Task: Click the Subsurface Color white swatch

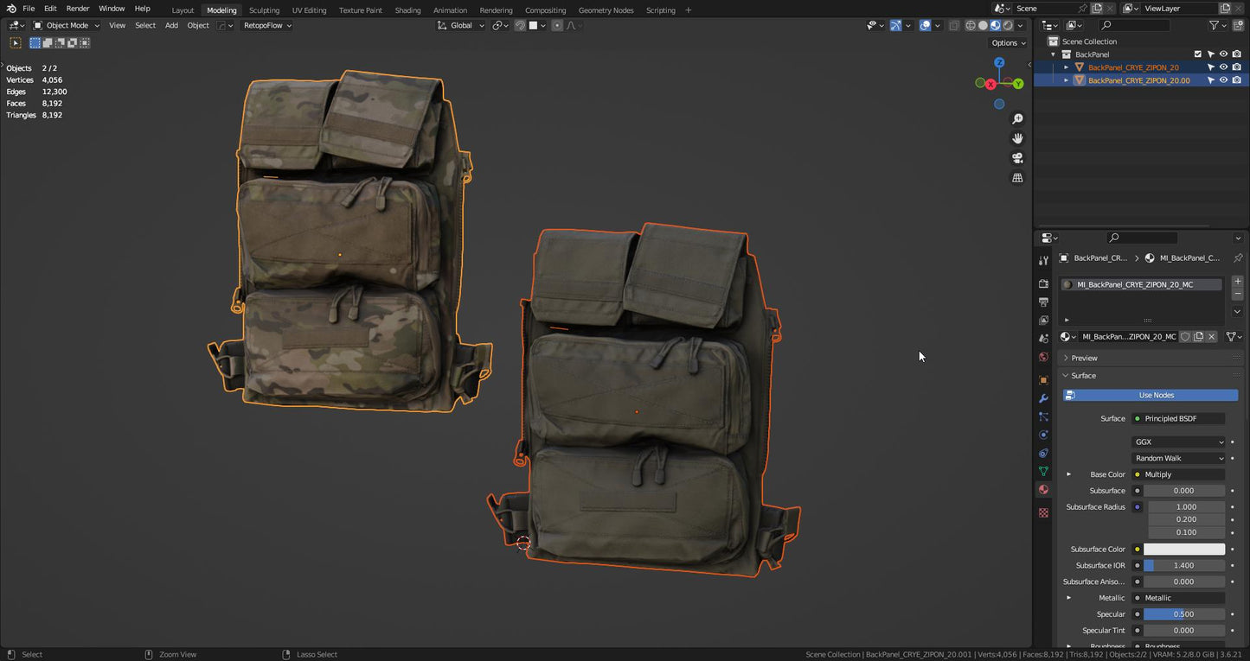Action: pyautogui.click(x=1183, y=550)
